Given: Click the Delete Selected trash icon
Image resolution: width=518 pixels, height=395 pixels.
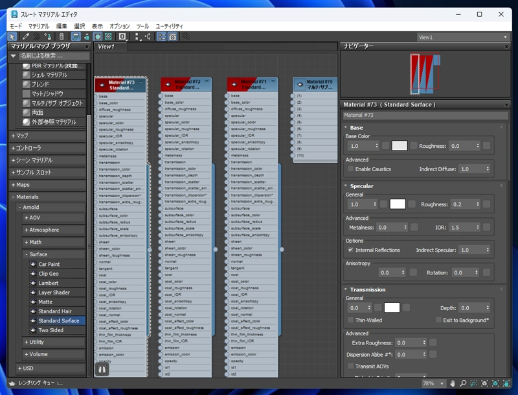Looking at the screenshot, I should (62, 37).
